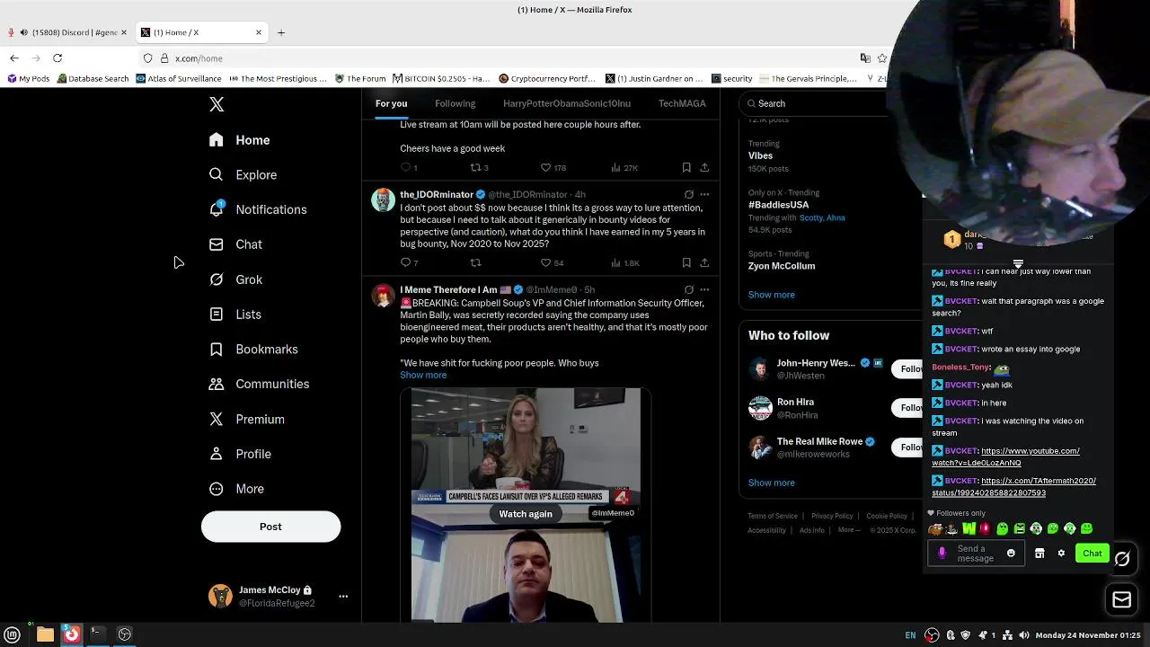Open Premium in the sidebar
This screenshot has width=1150, height=647.
pyautogui.click(x=246, y=419)
